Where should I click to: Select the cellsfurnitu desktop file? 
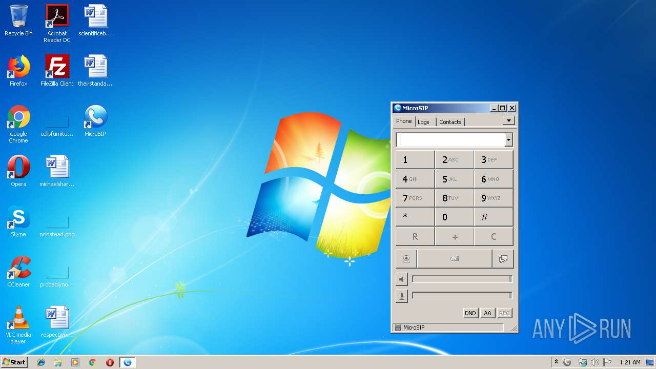coord(57,124)
